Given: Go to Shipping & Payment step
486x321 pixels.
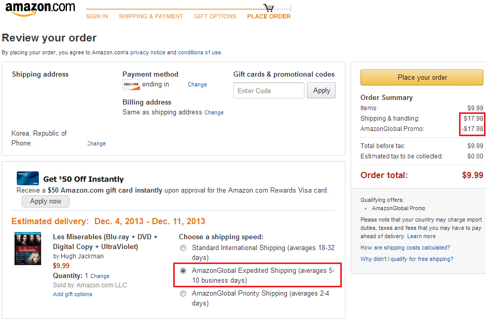Looking at the screenshot, I should click(151, 17).
